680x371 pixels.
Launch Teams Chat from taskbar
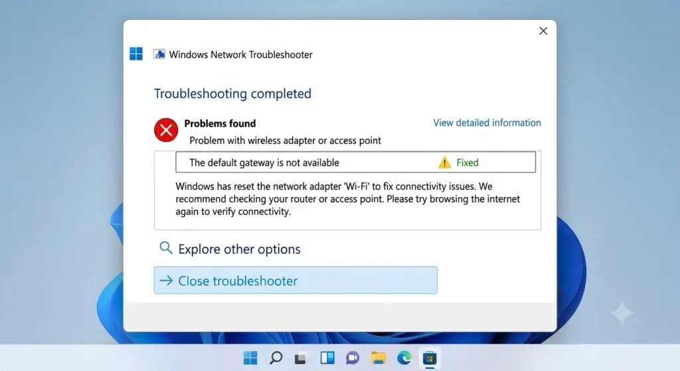[353, 358]
